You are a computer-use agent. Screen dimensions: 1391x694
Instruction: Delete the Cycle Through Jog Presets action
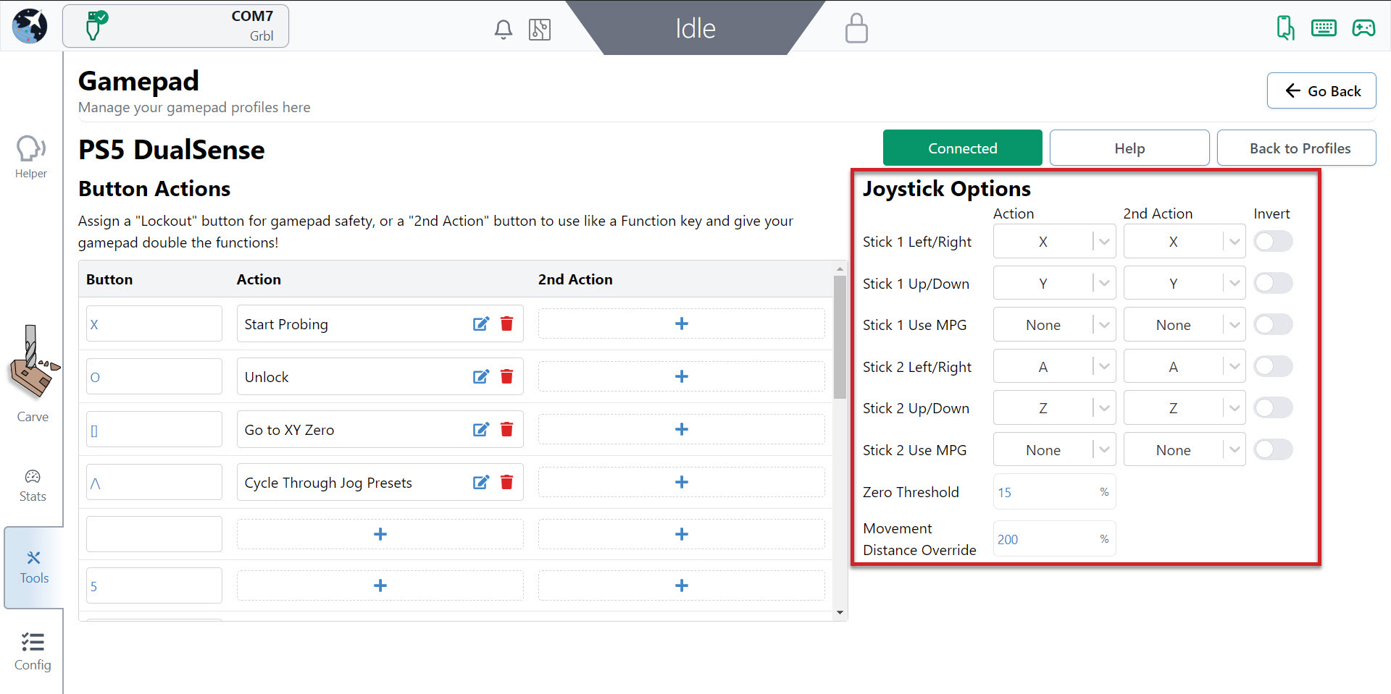click(x=507, y=483)
